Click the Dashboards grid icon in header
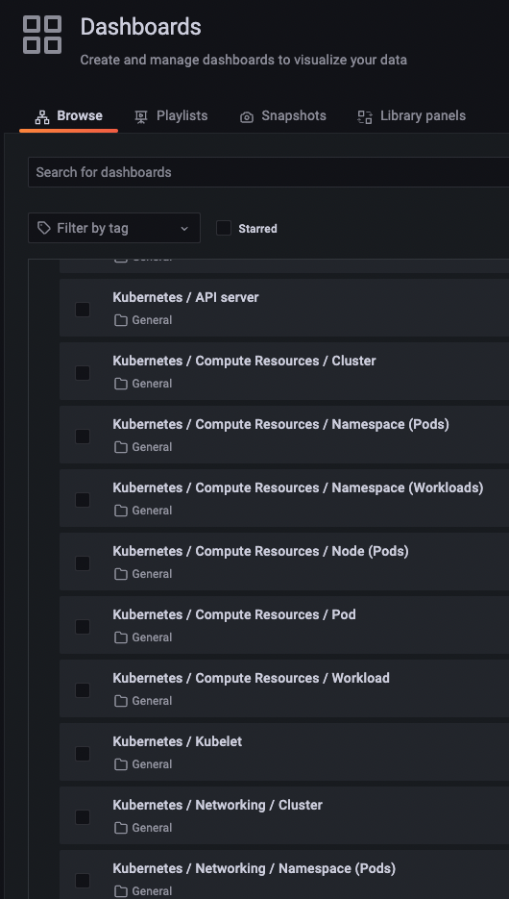The image size is (509, 899). pyautogui.click(x=42, y=35)
